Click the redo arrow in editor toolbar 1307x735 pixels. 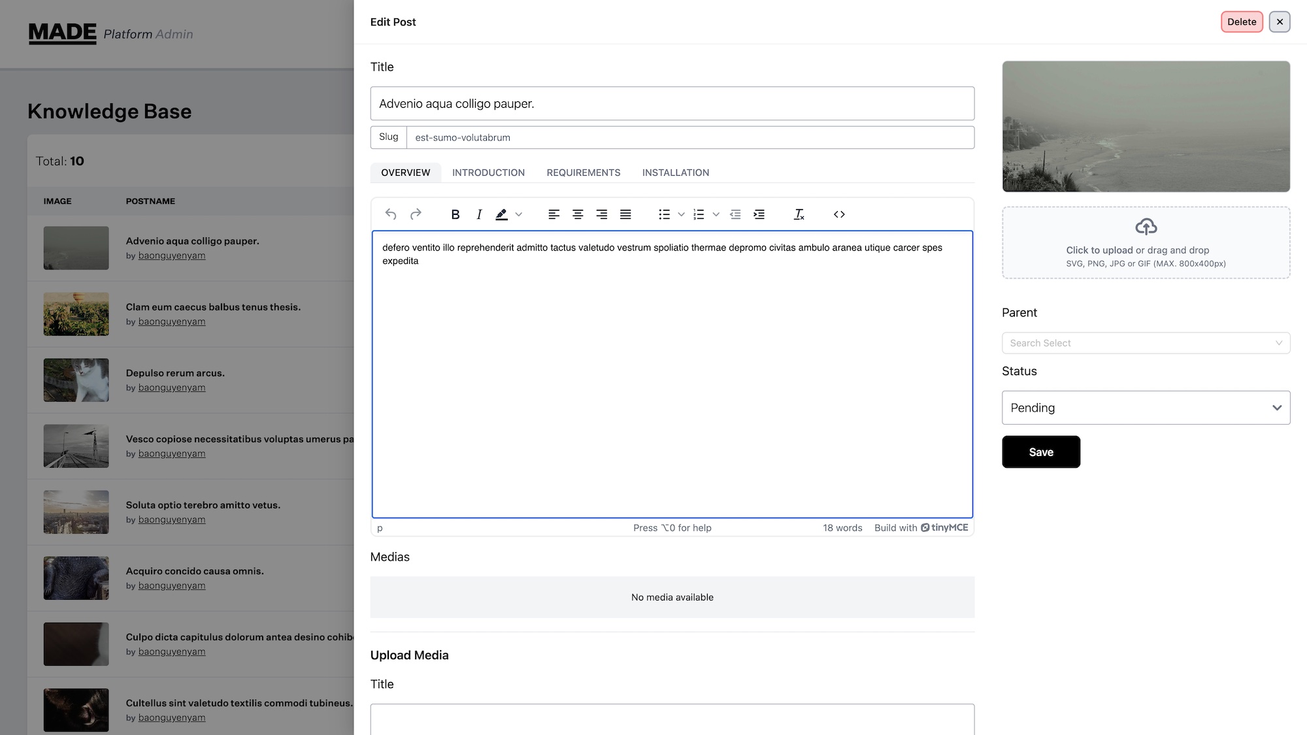[x=416, y=214]
